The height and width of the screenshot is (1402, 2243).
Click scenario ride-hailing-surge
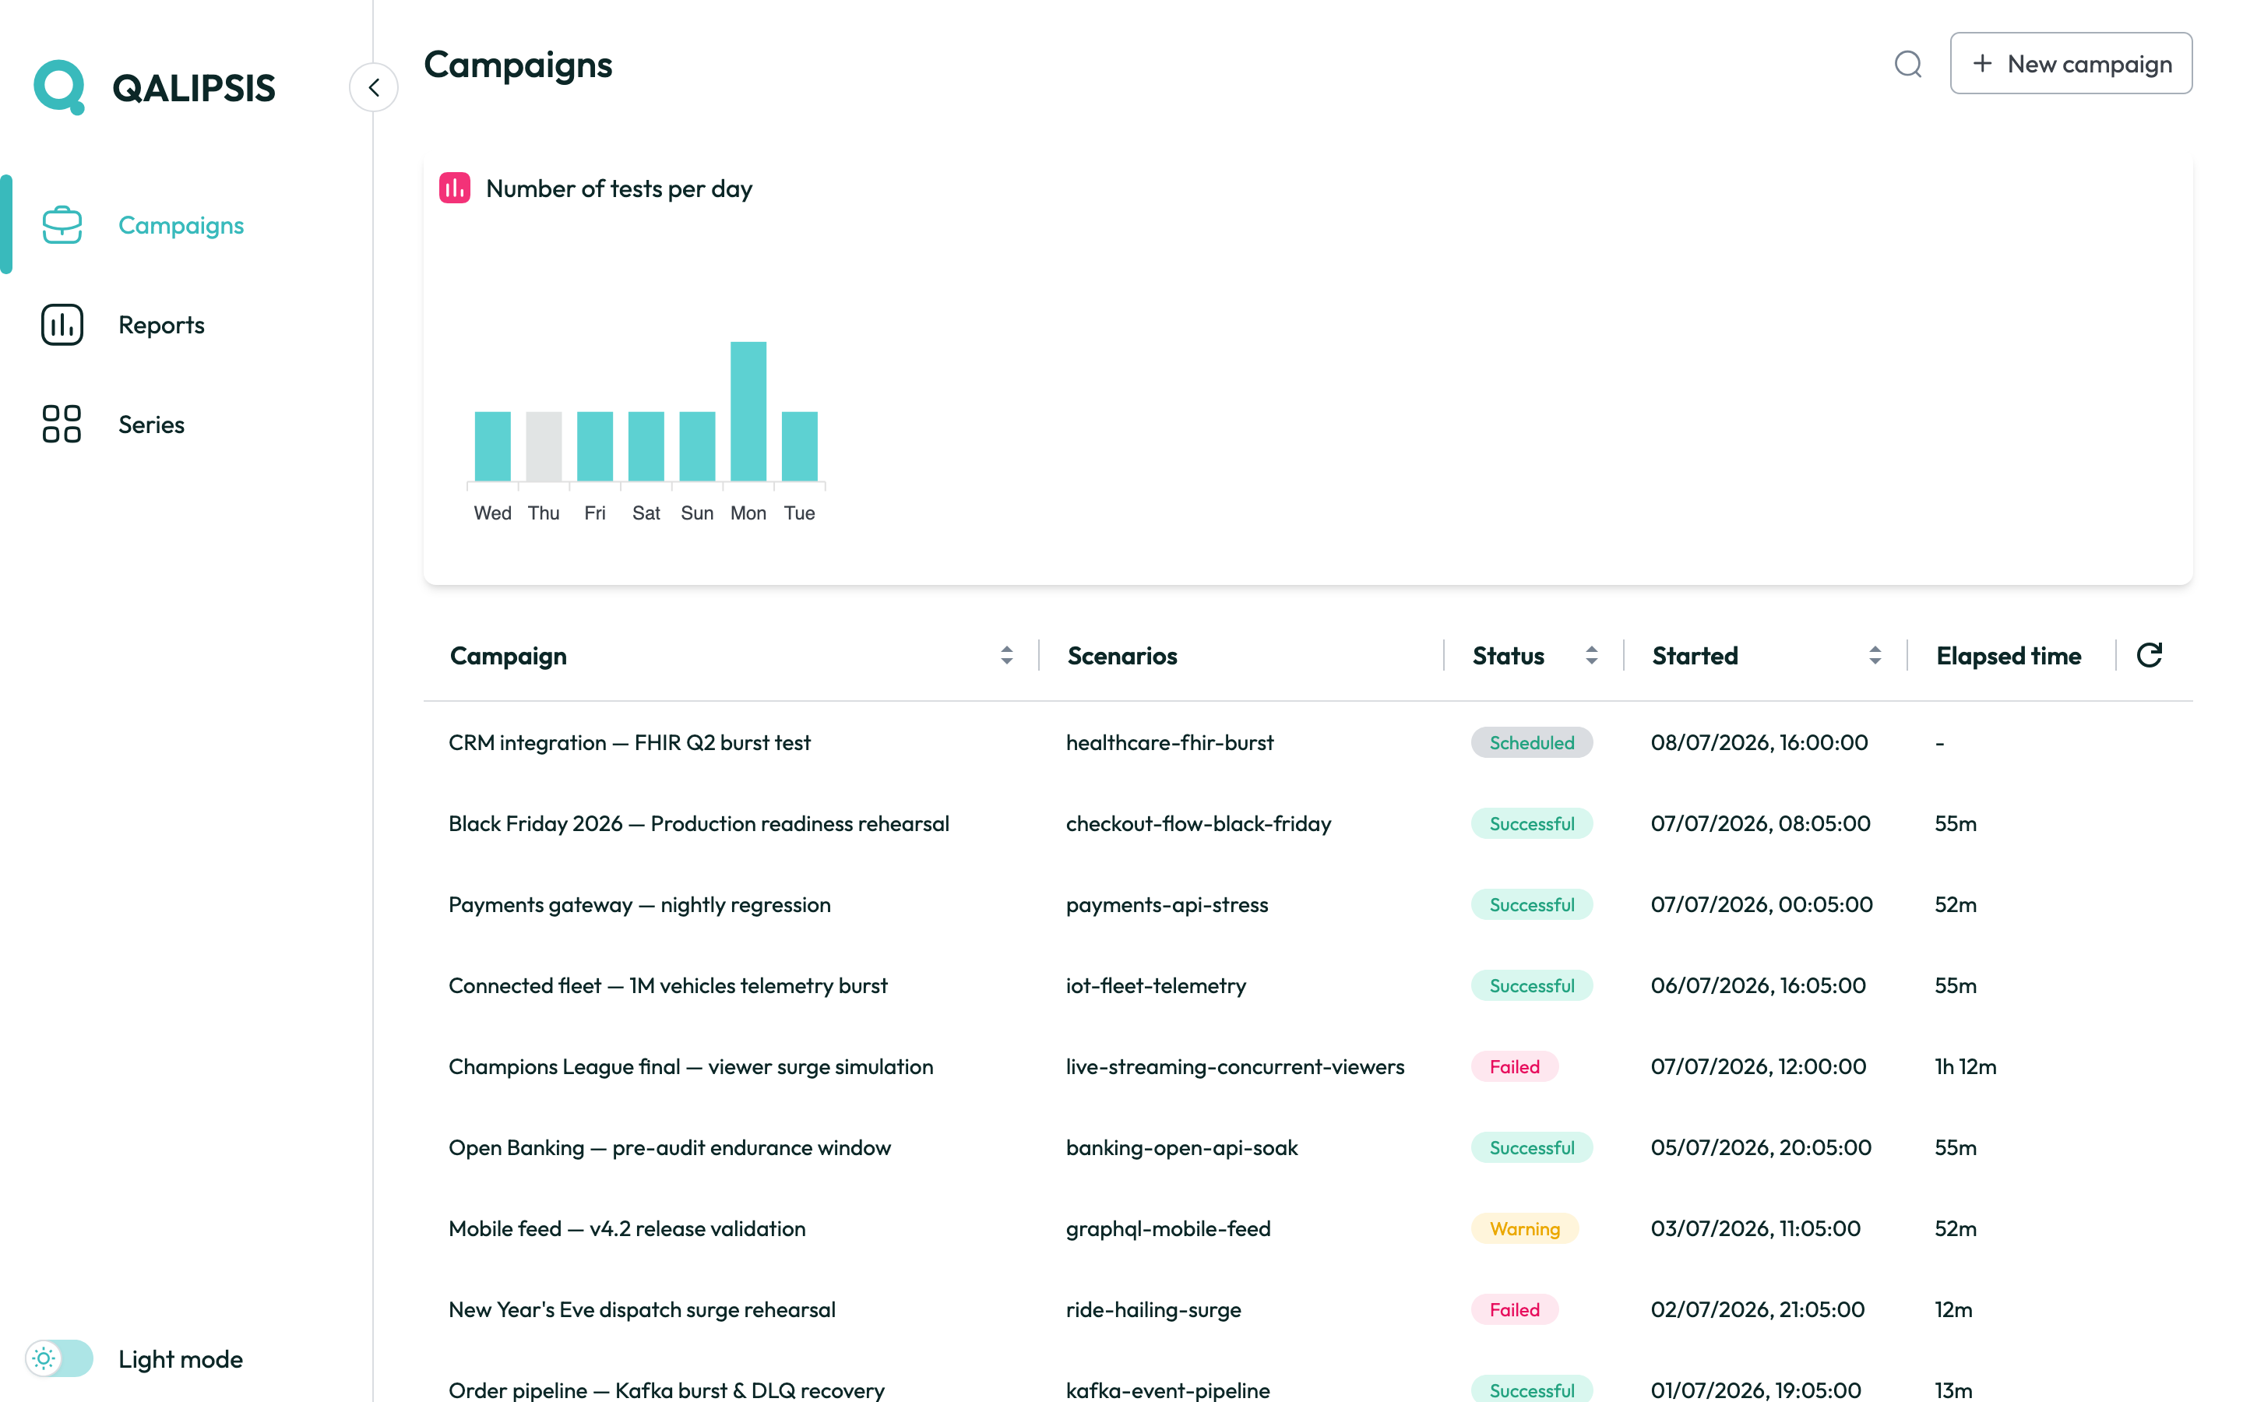1153,1309
